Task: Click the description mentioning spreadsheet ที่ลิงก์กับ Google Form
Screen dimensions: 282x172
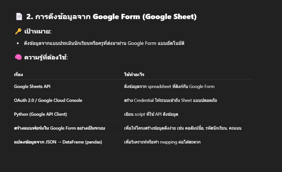Action: tap(169, 87)
